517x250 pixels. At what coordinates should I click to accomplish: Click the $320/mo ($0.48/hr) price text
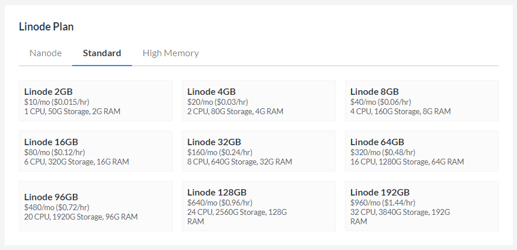click(383, 152)
